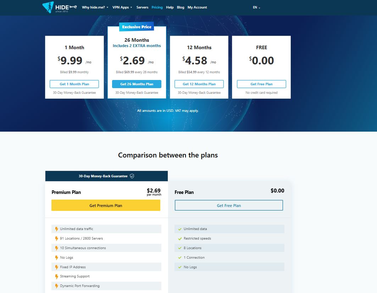Click lightning icon next to Unlimited data traffic
Screen dimensions: 377x293
(56, 229)
